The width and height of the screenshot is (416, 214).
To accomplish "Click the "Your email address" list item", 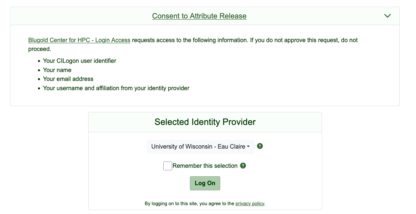I will [x=68, y=79].
